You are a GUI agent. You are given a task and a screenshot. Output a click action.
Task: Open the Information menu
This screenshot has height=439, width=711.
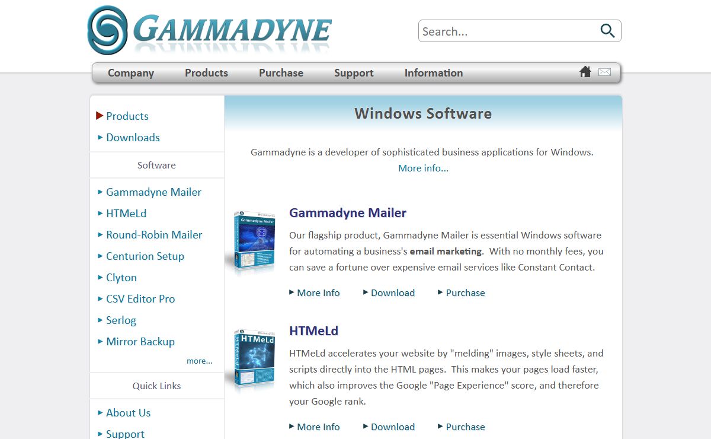tap(434, 73)
